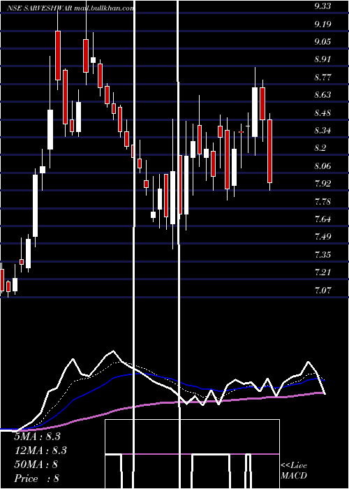Select the 9.19 price axis label
This screenshot has width=349, height=489.
322,24
